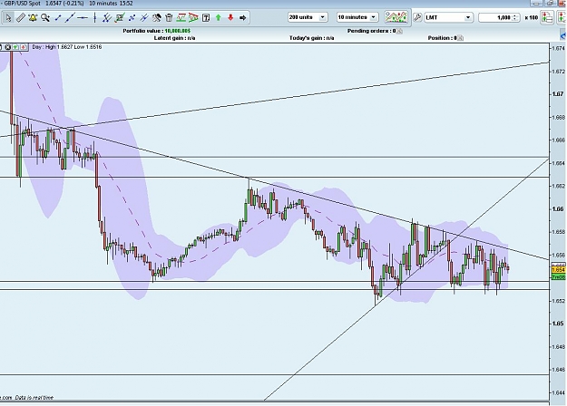Image resolution: width=567 pixels, height=406 pixels.
Task: Place a red down arrow marker
Action: pyautogui.click(x=230, y=17)
